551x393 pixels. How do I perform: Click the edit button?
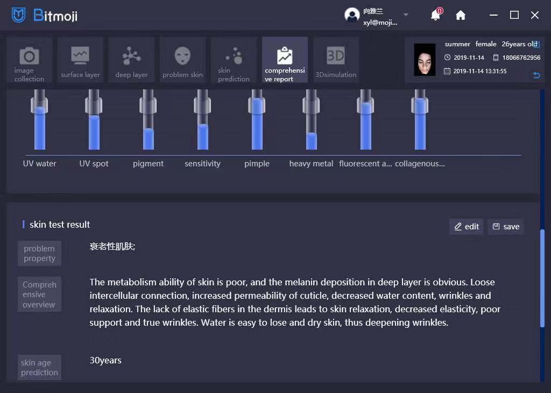click(467, 227)
